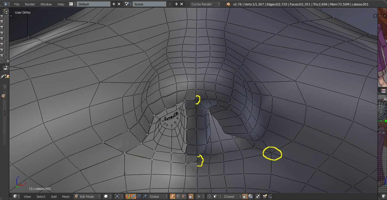387x200 pixels.
Task: Browse screen layouts with the layout icon
Action: [72, 4]
